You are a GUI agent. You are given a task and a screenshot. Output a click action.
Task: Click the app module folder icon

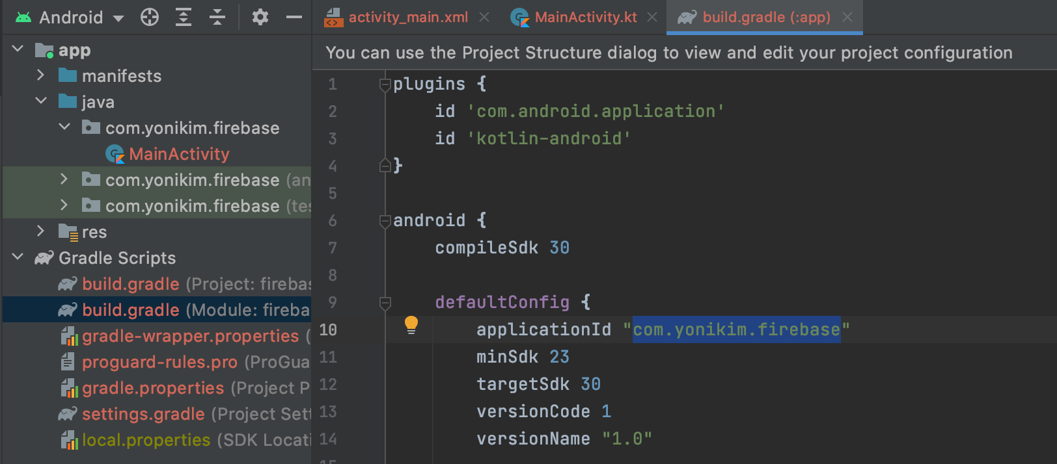(44, 50)
